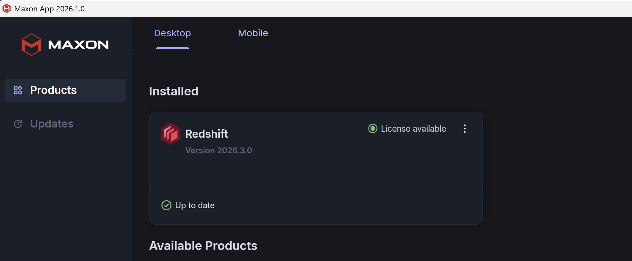Click the License available label
This screenshot has height=261, width=632.
tap(413, 129)
